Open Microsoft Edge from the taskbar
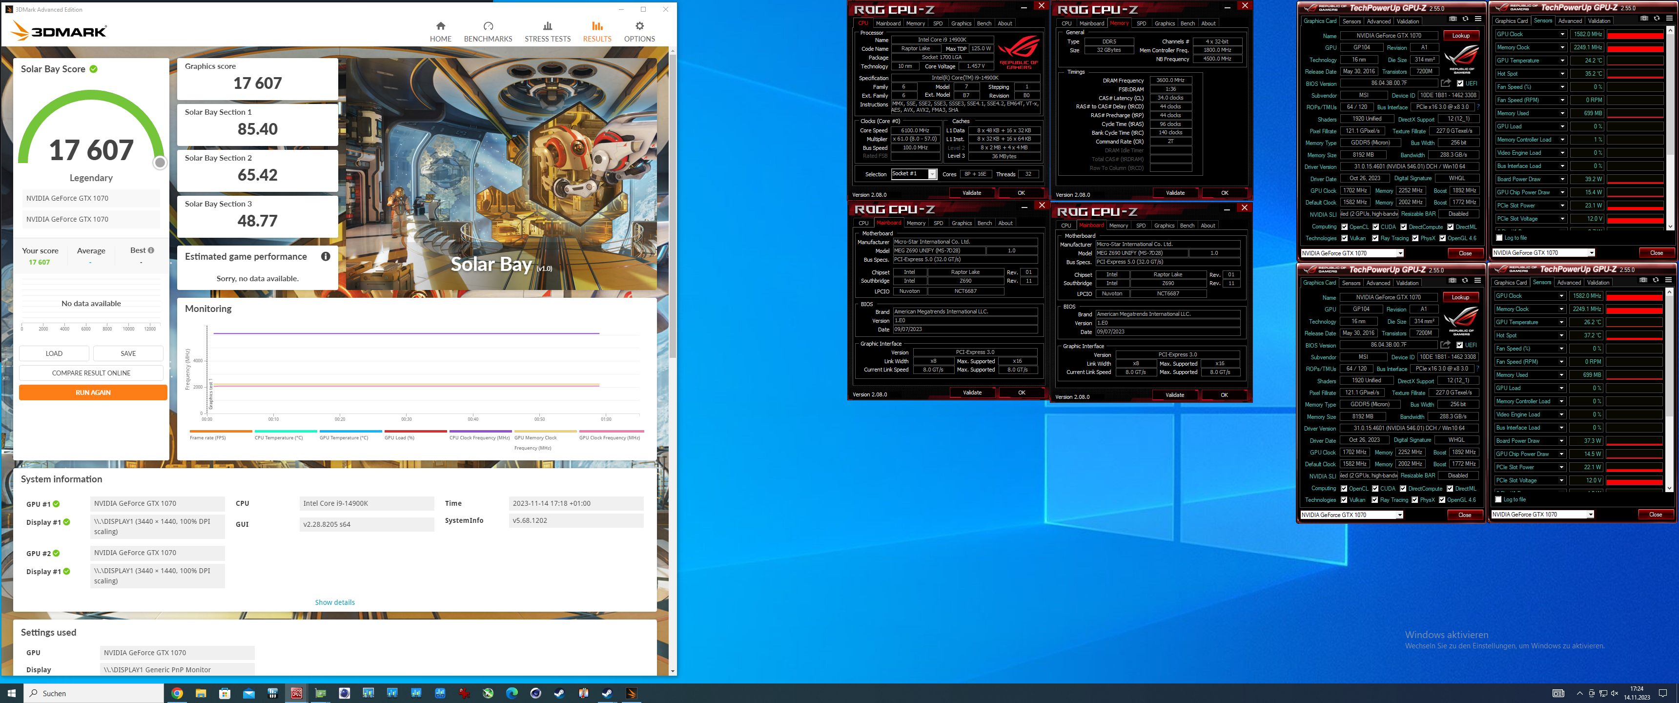Screen dimensions: 1679x703 tap(512, 693)
